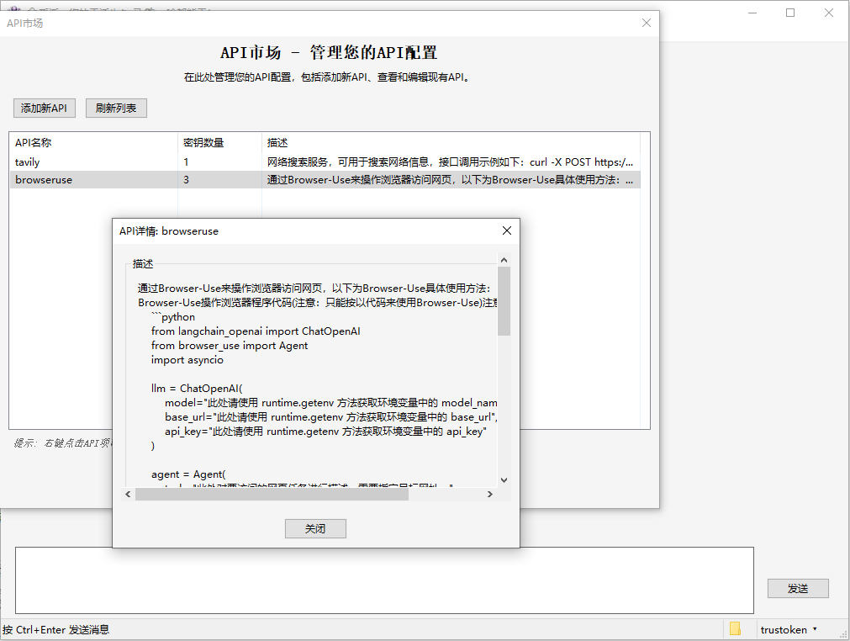This screenshot has height=641, width=850.
Task: Click the 描述 column header
Action: pyautogui.click(x=451, y=143)
